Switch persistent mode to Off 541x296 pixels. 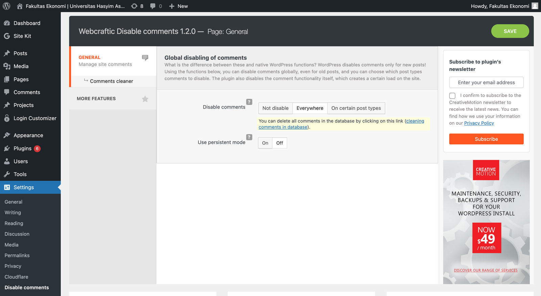click(280, 143)
